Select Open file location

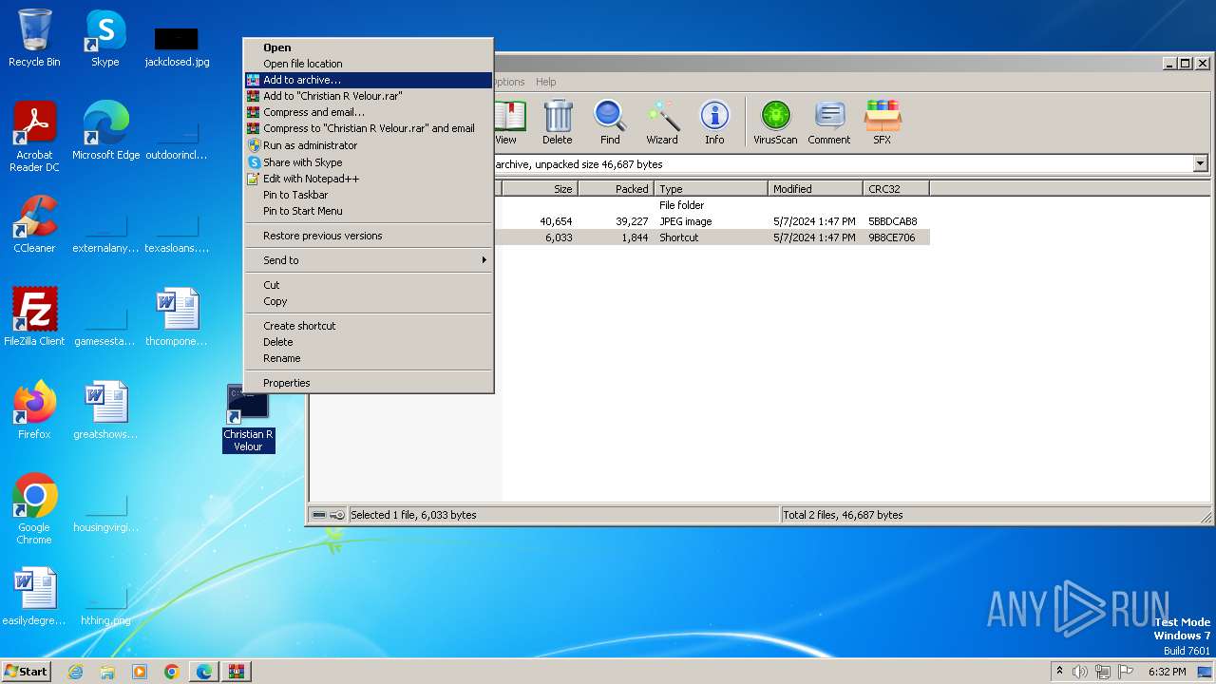pos(368,64)
